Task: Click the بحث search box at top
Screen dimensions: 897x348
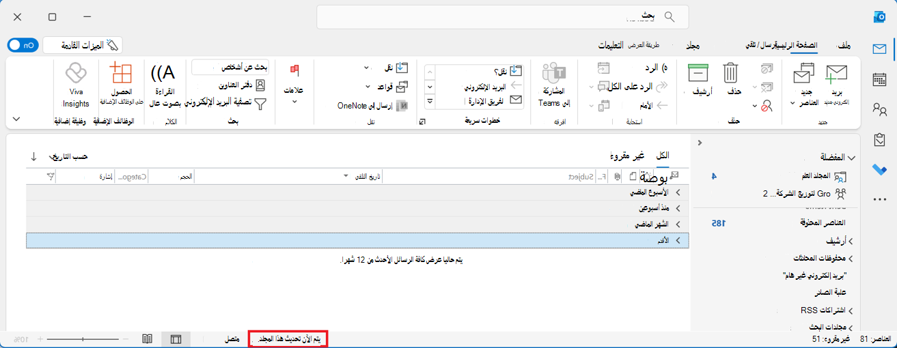Action: [501, 16]
